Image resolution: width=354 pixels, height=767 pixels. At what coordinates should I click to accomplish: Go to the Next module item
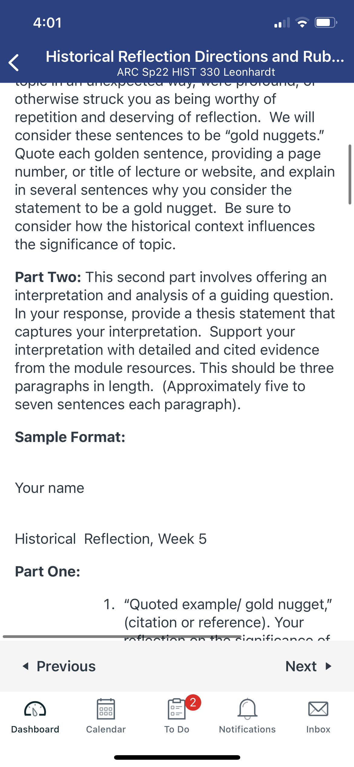[309, 666]
